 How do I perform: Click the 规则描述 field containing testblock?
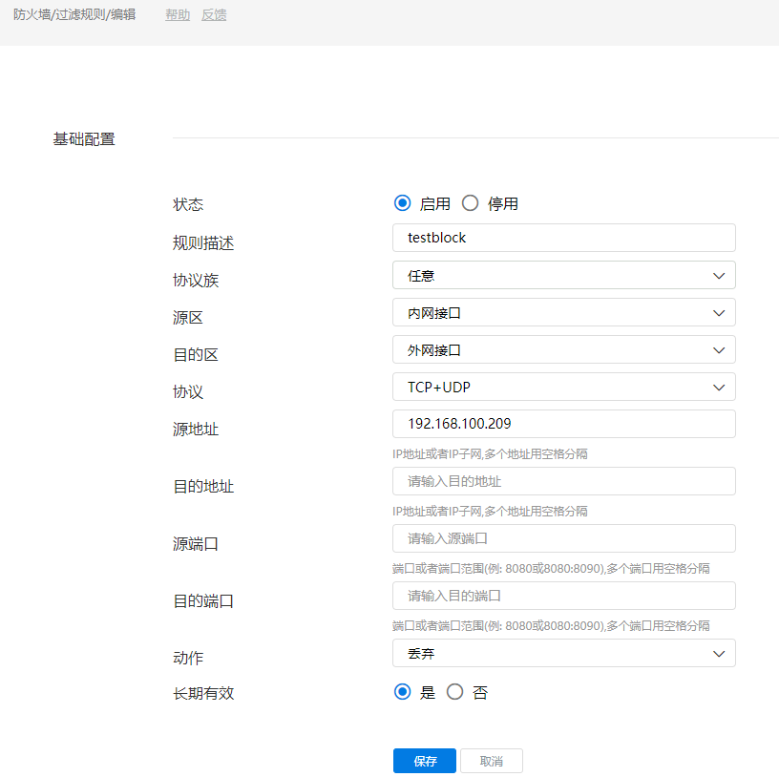563,238
